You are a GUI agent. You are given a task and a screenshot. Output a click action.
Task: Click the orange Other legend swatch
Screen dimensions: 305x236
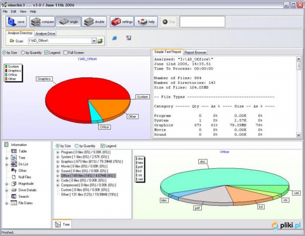pyautogui.click(x=6, y=79)
